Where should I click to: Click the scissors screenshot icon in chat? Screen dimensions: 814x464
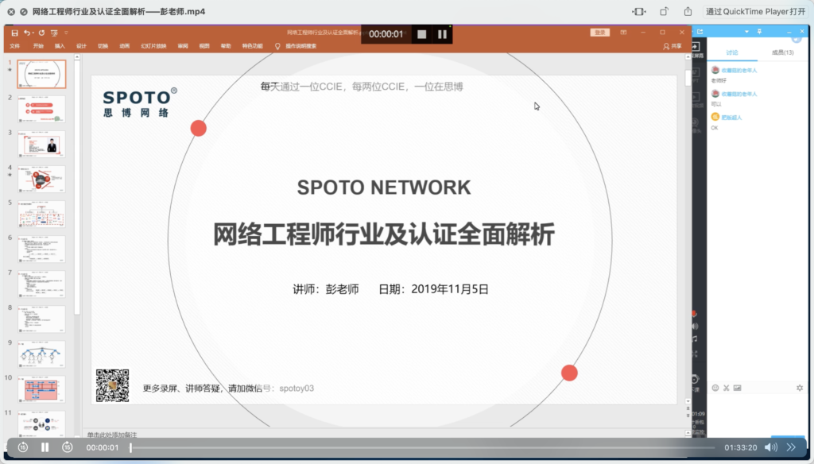(727, 388)
